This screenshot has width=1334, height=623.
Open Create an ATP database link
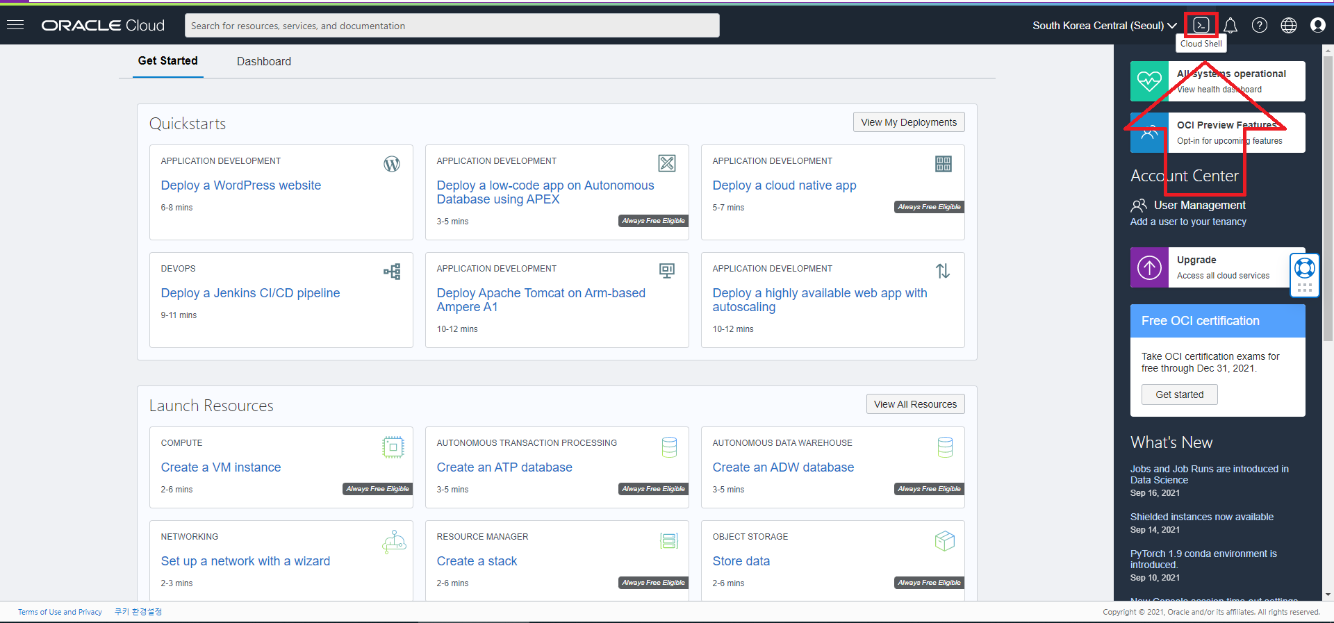point(504,467)
